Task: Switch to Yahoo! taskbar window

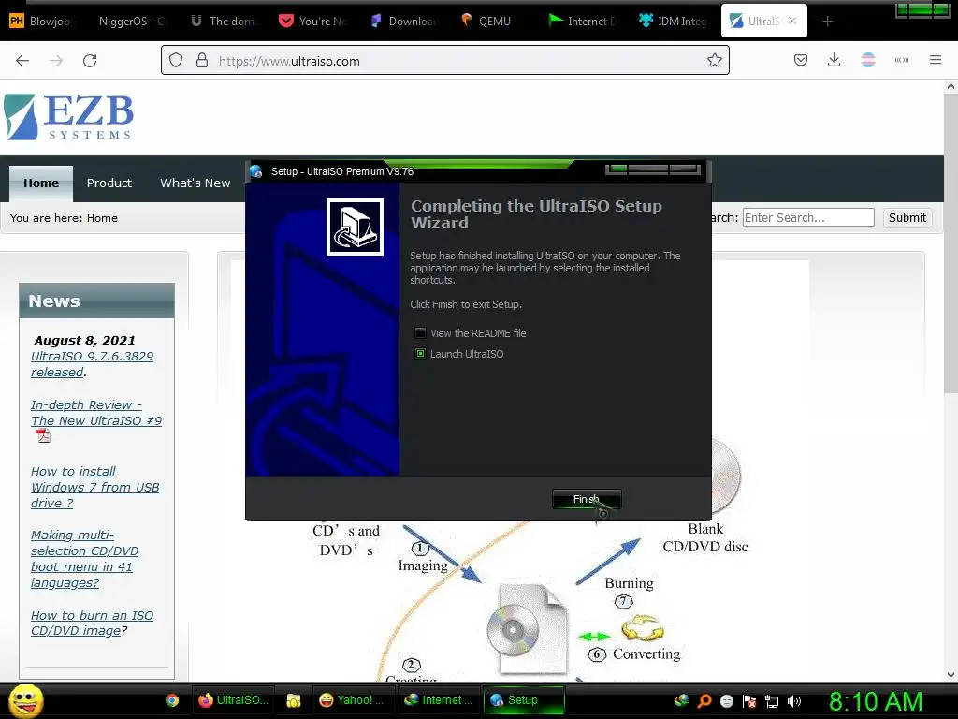Action: (x=353, y=700)
